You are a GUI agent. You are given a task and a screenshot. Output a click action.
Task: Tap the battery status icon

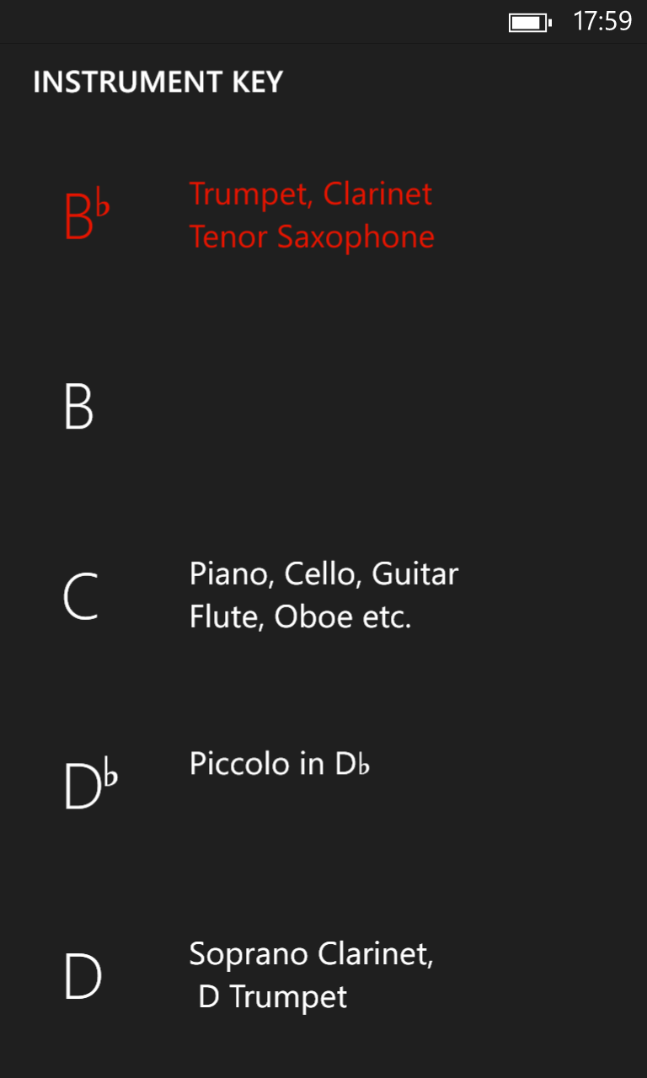pyautogui.click(x=530, y=23)
